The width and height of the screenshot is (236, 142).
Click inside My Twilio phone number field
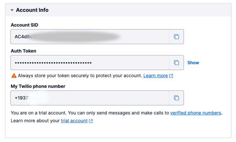pos(90,98)
